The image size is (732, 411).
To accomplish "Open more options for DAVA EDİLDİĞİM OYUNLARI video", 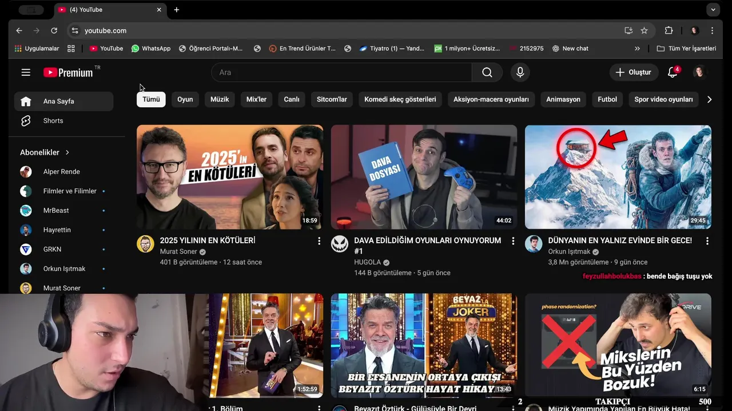I will (x=513, y=241).
